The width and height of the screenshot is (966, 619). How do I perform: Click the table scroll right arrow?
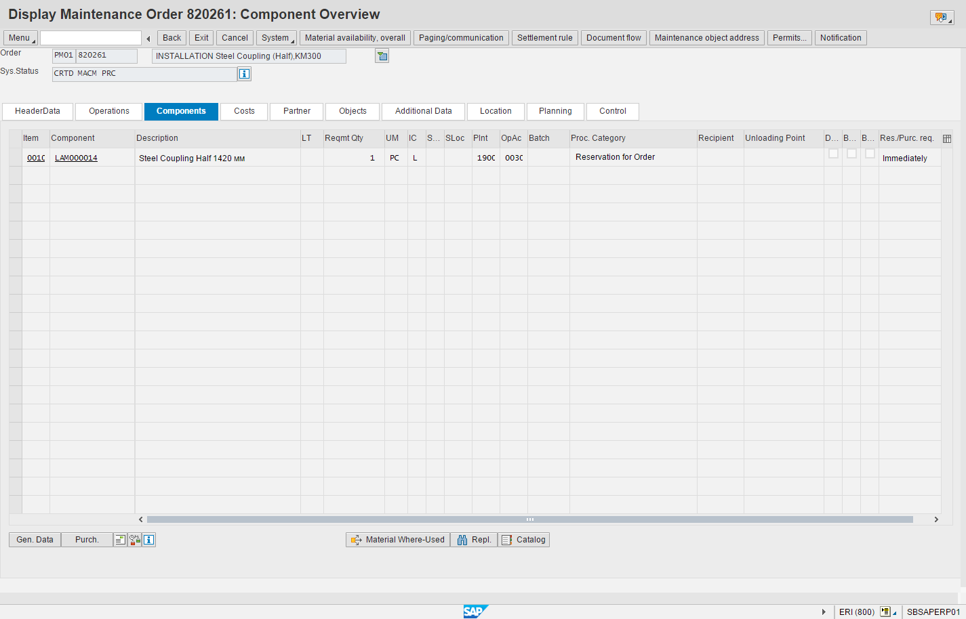936,519
